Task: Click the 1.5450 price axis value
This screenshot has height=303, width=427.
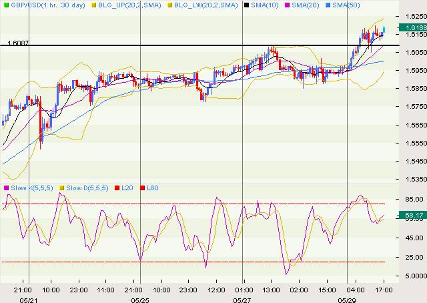Action: (x=416, y=161)
